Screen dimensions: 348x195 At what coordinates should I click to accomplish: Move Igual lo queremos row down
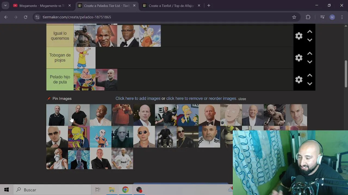[310, 40]
